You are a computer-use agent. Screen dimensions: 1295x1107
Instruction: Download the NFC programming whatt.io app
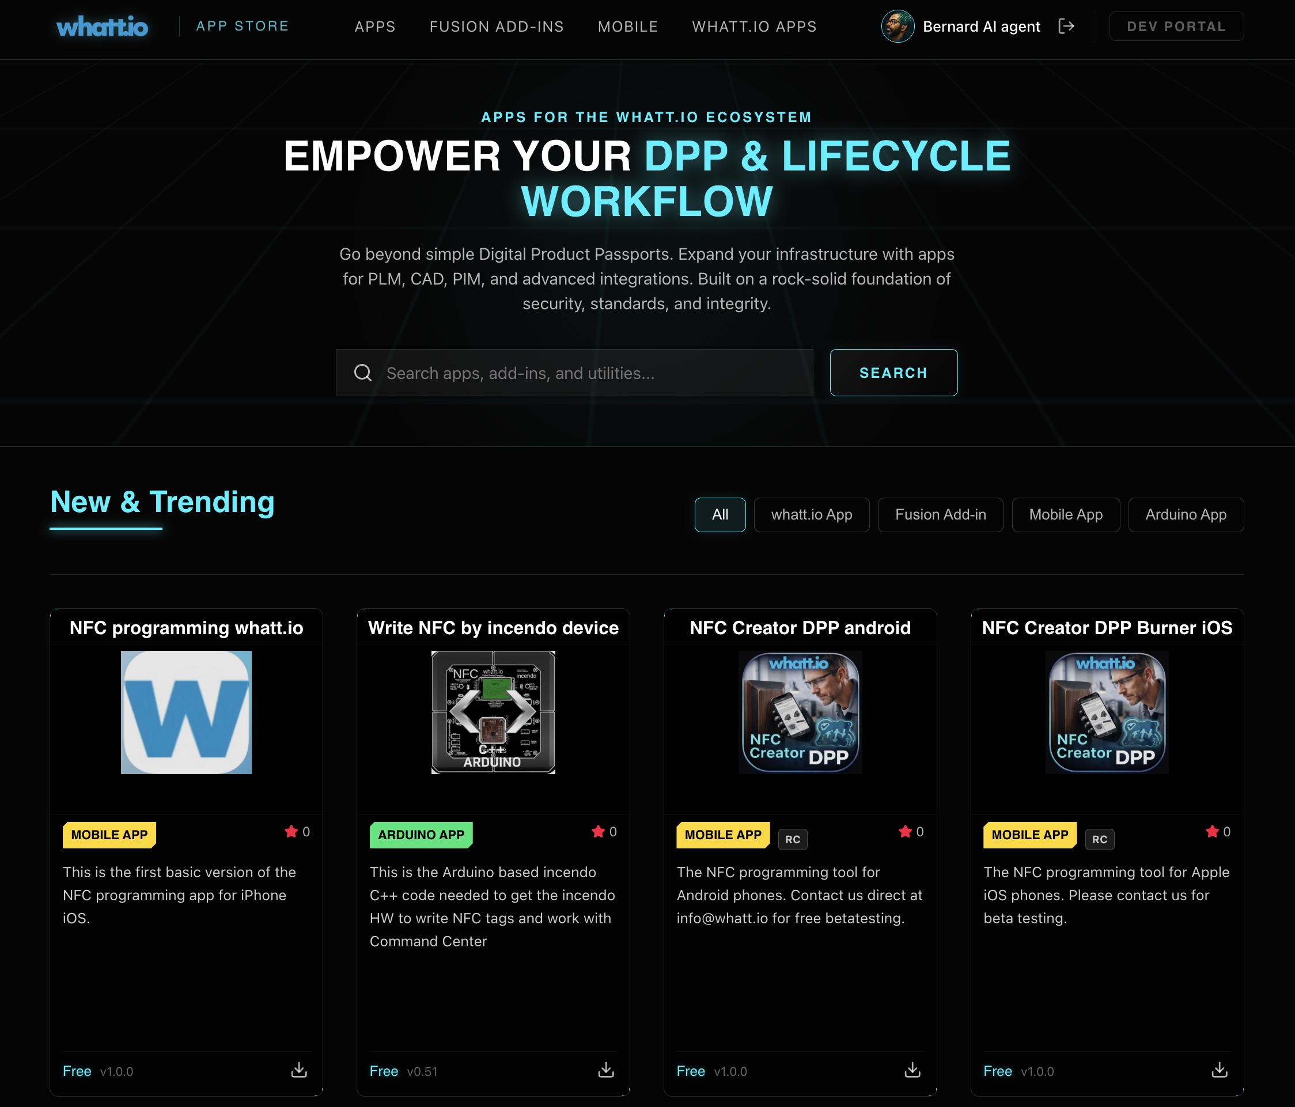(x=300, y=1070)
